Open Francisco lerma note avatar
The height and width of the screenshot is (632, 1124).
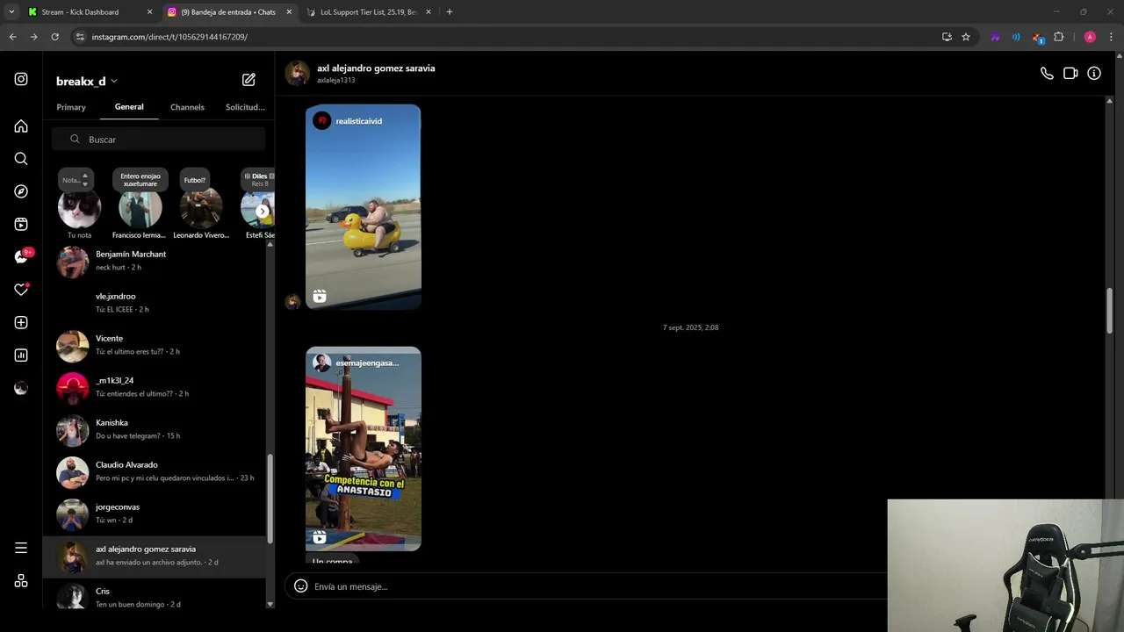[x=140, y=208]
